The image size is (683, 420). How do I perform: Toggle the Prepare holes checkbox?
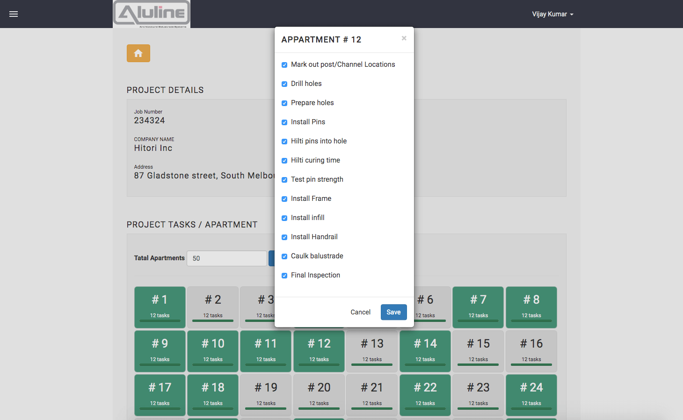(x=284, y=103)
